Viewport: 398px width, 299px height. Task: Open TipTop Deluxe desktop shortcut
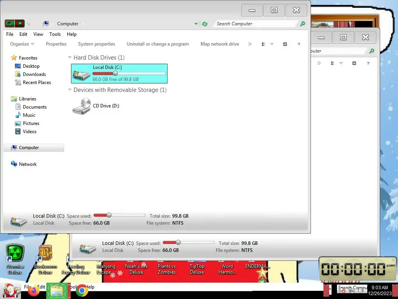point(197,269)
